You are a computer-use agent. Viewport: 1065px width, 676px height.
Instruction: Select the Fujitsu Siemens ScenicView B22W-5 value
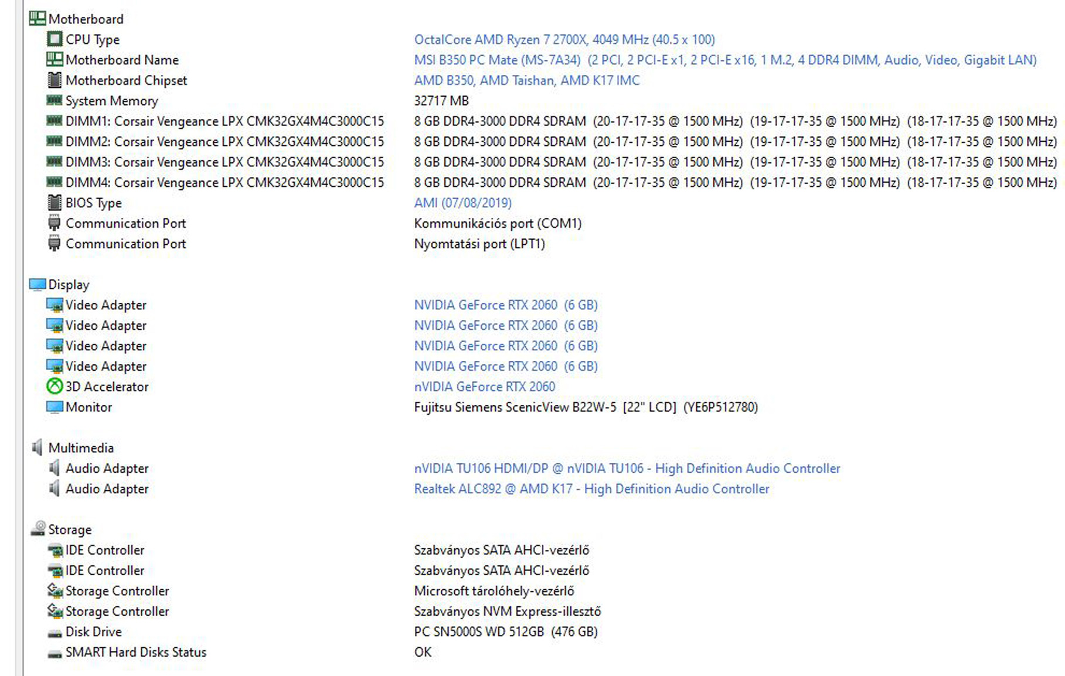(x=586, y=407)
